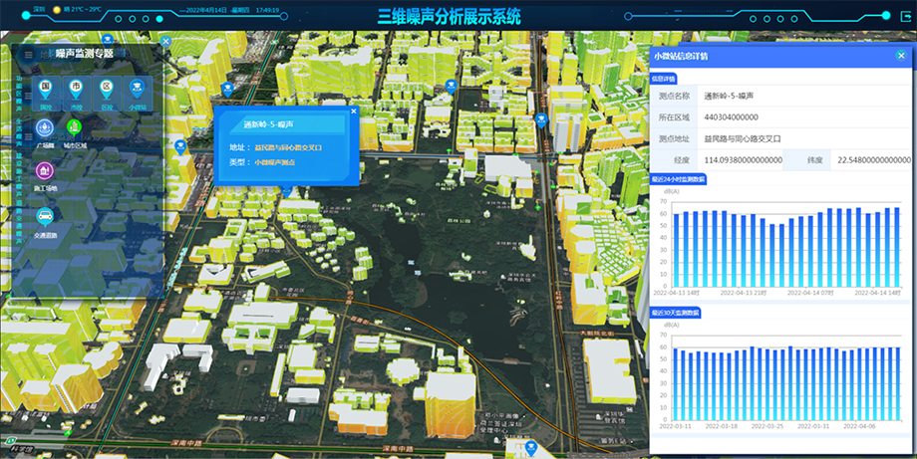
Task: Click the popup address 益民路与同心路交叉口
Action: coord(288,147)
